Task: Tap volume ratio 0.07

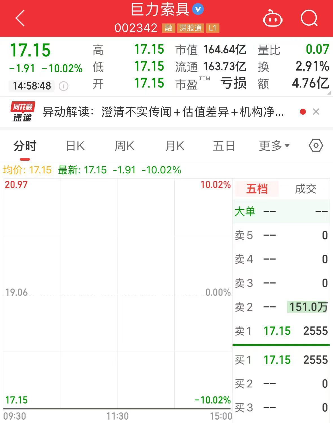Action: [x=317, y=49]
